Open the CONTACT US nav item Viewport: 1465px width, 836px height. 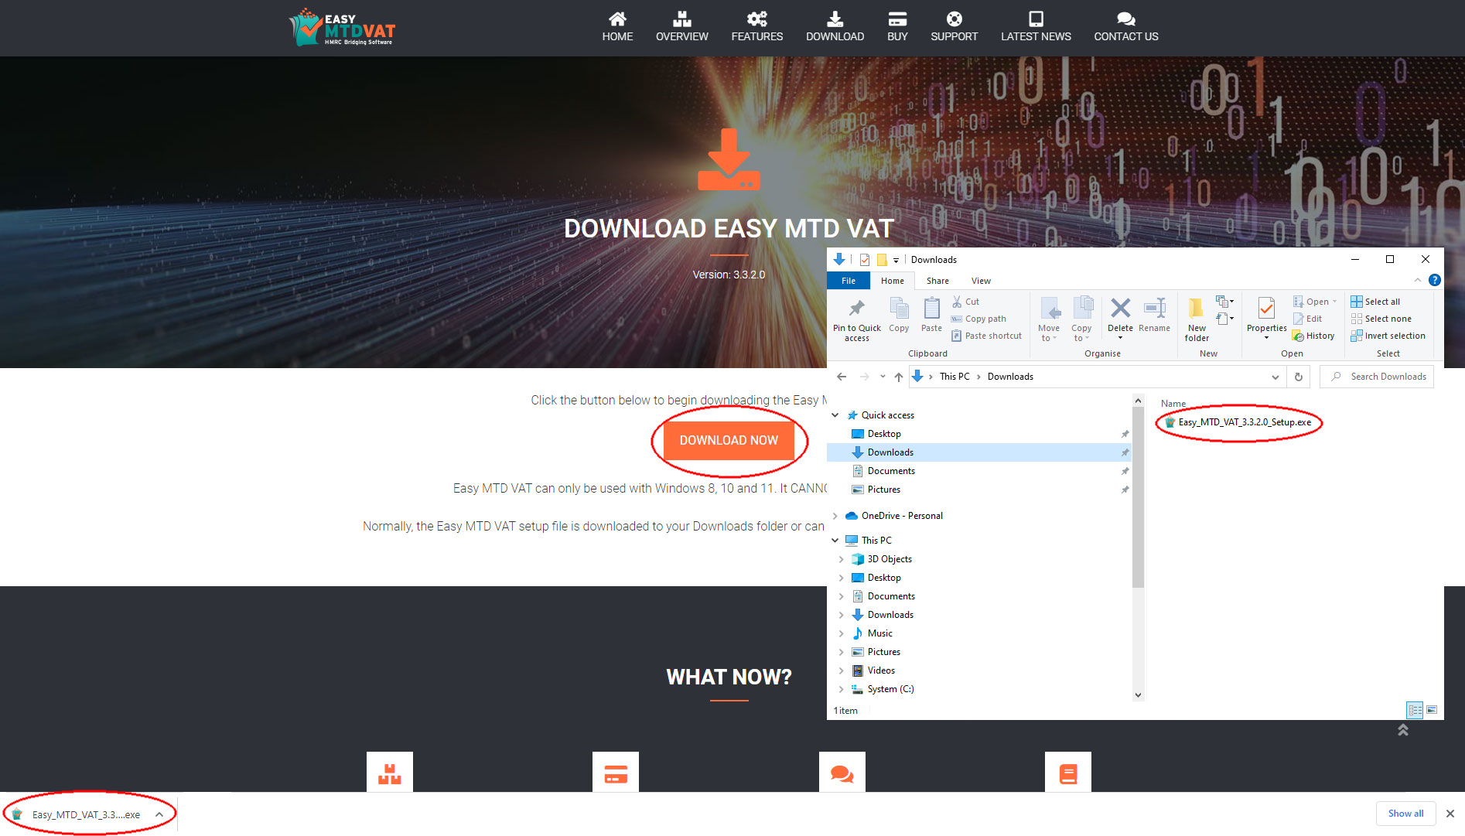tap(1125, 27)
